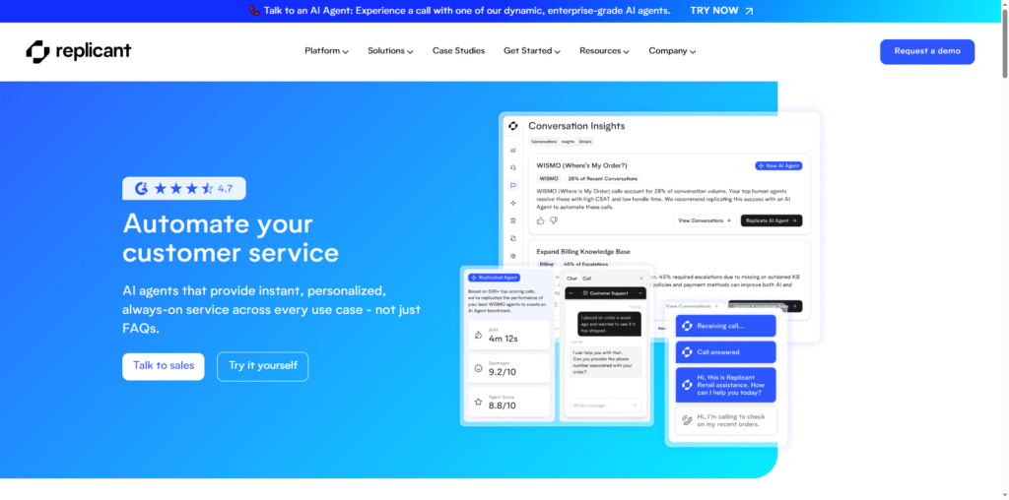1009x500 pixels.
Task: Click the 'Call answered' card text
Action: [718, 352]
